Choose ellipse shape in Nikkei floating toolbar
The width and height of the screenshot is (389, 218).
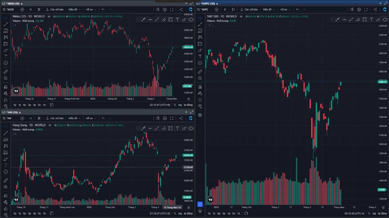(191, 19)
